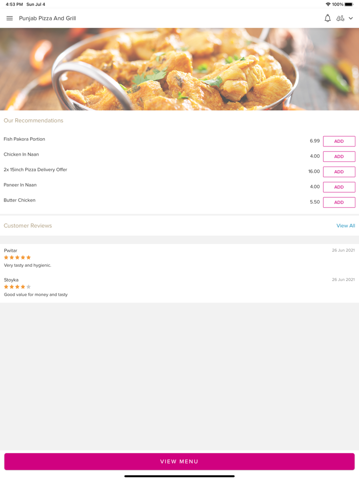359x480 pixels.
Task: Open the Our Recommendations section header
Action: coord(33,120)
